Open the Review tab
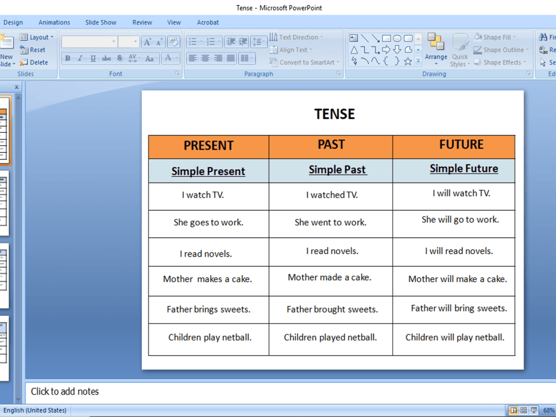Viewport: 556px width, 417px height. tap(142, 22)
